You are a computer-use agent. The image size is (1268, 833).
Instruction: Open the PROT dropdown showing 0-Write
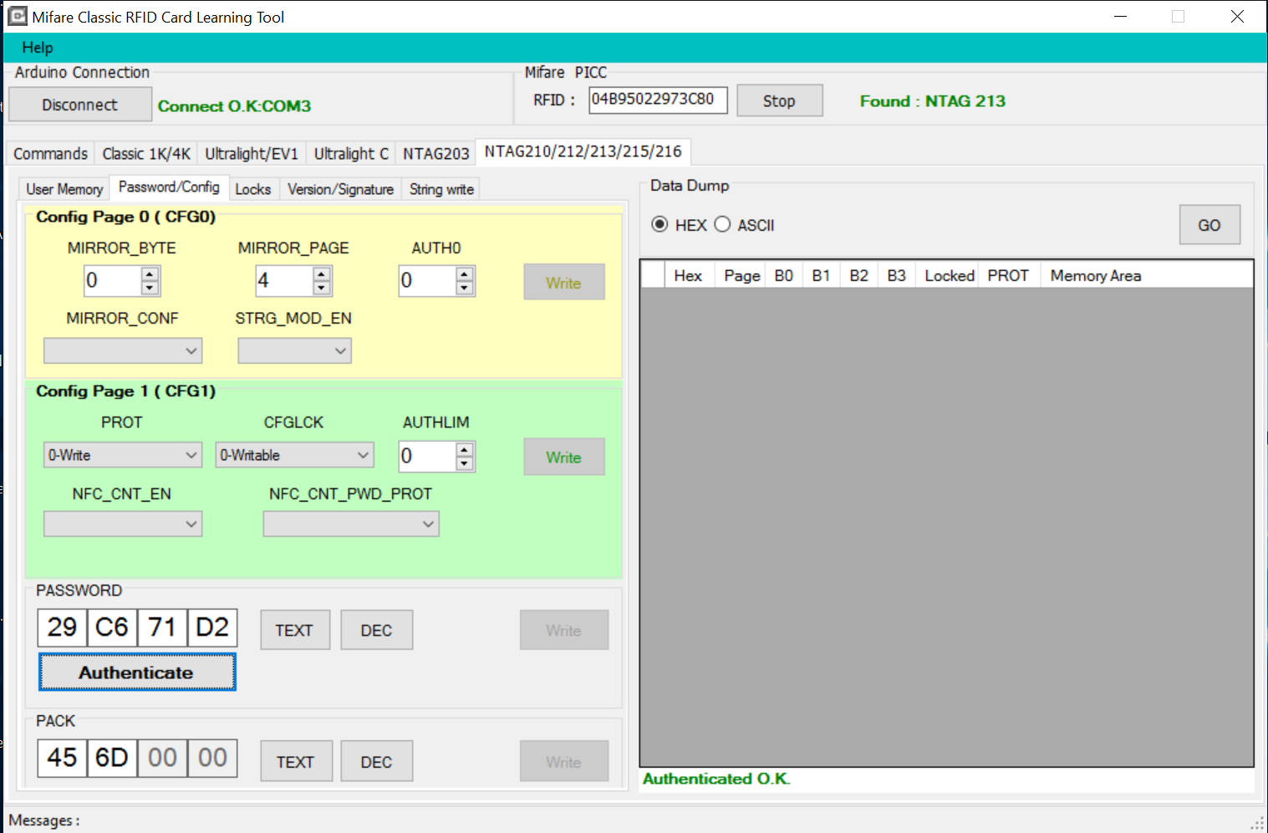123,455
